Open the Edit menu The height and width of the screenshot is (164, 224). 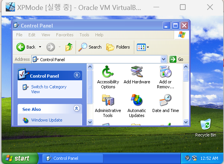pos(32,35)
